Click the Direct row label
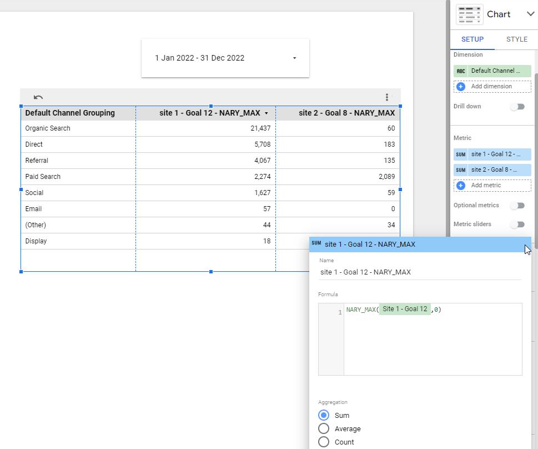Image resolution: width=538 pixels, height=449 pixels. [34, 144]
